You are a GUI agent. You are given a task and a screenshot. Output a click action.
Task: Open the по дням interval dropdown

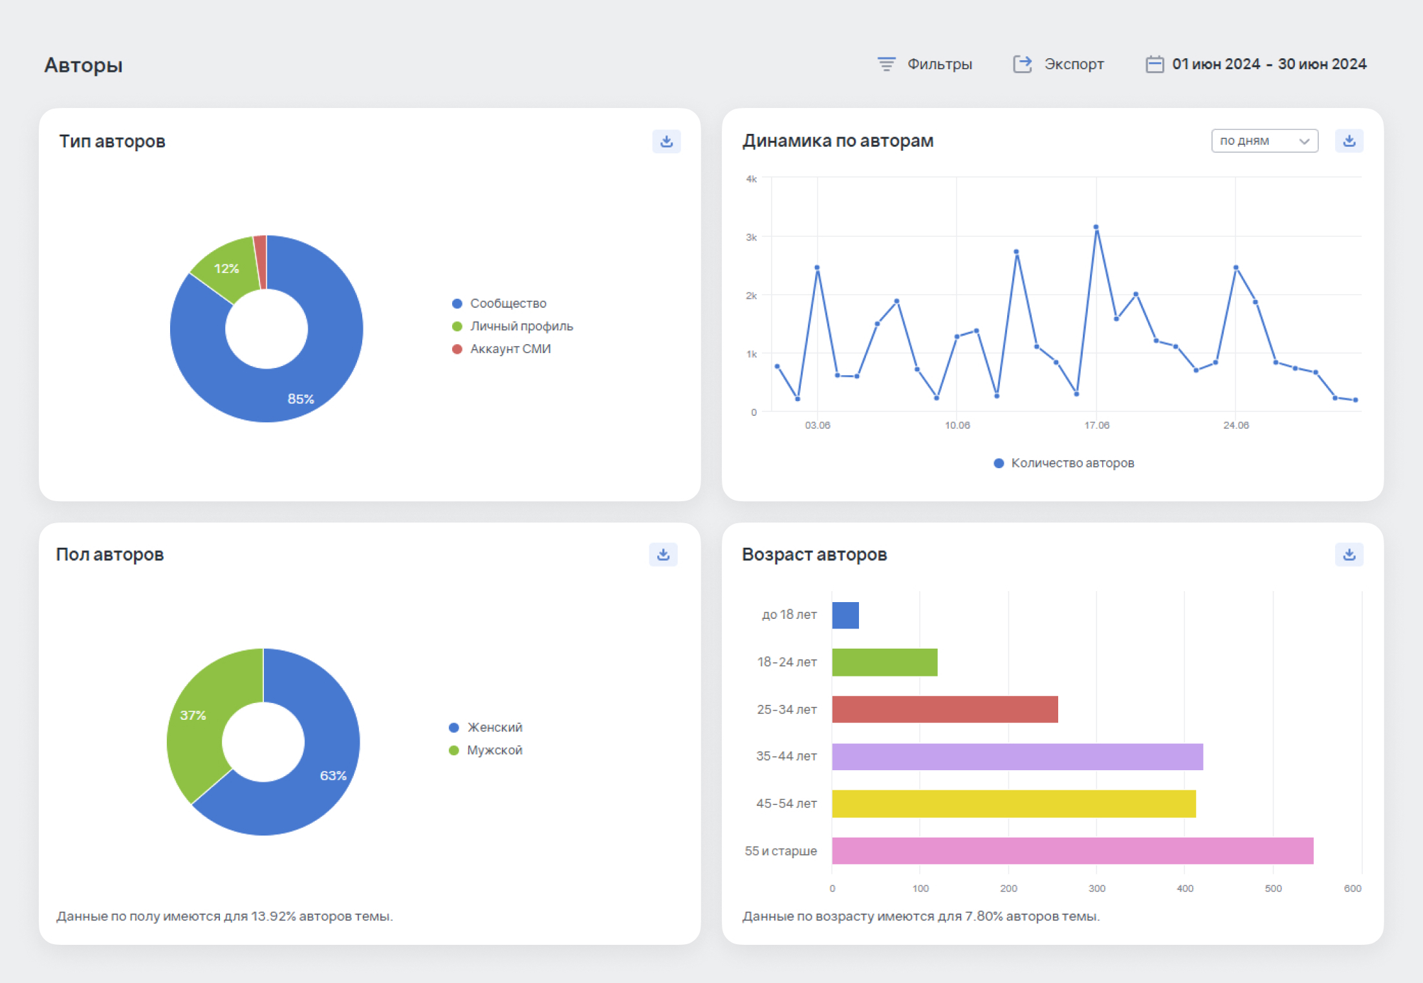click(1265, 140)
